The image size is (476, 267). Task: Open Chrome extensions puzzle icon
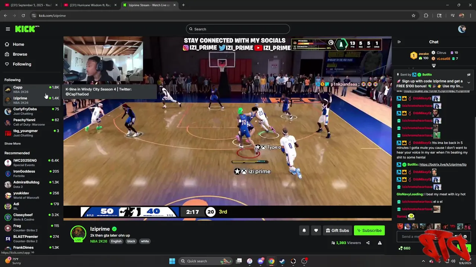coord(426,16)
